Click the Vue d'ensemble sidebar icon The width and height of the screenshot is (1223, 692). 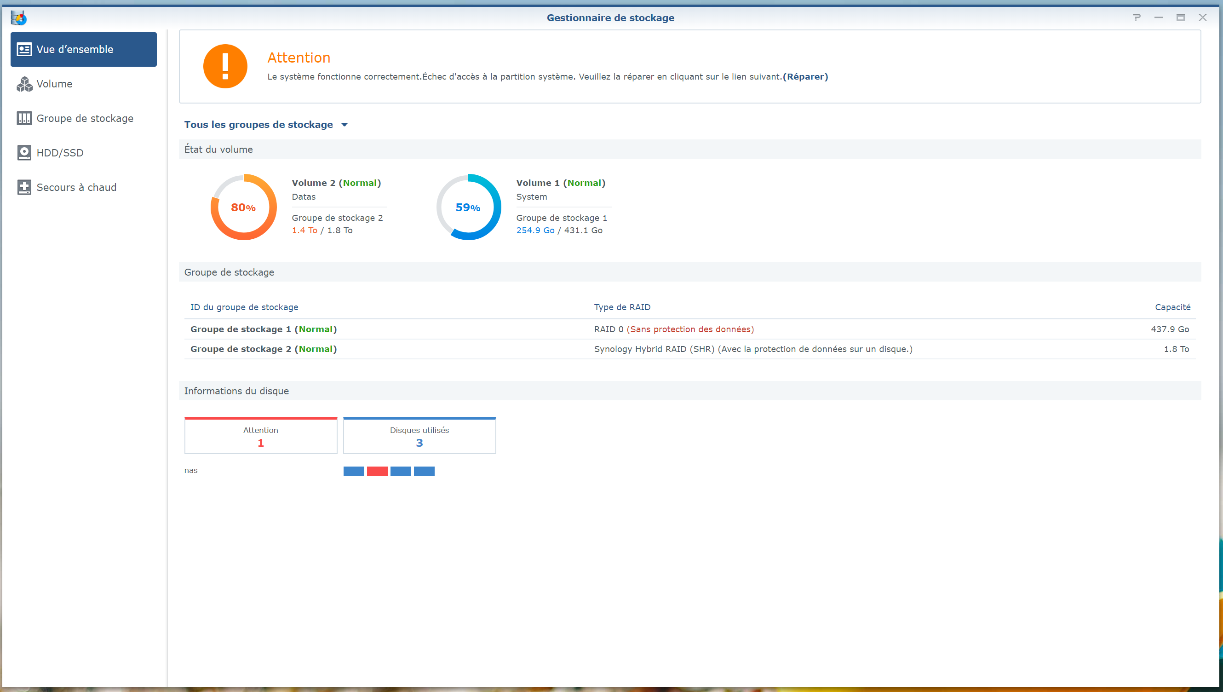click(x=24, y=49)
